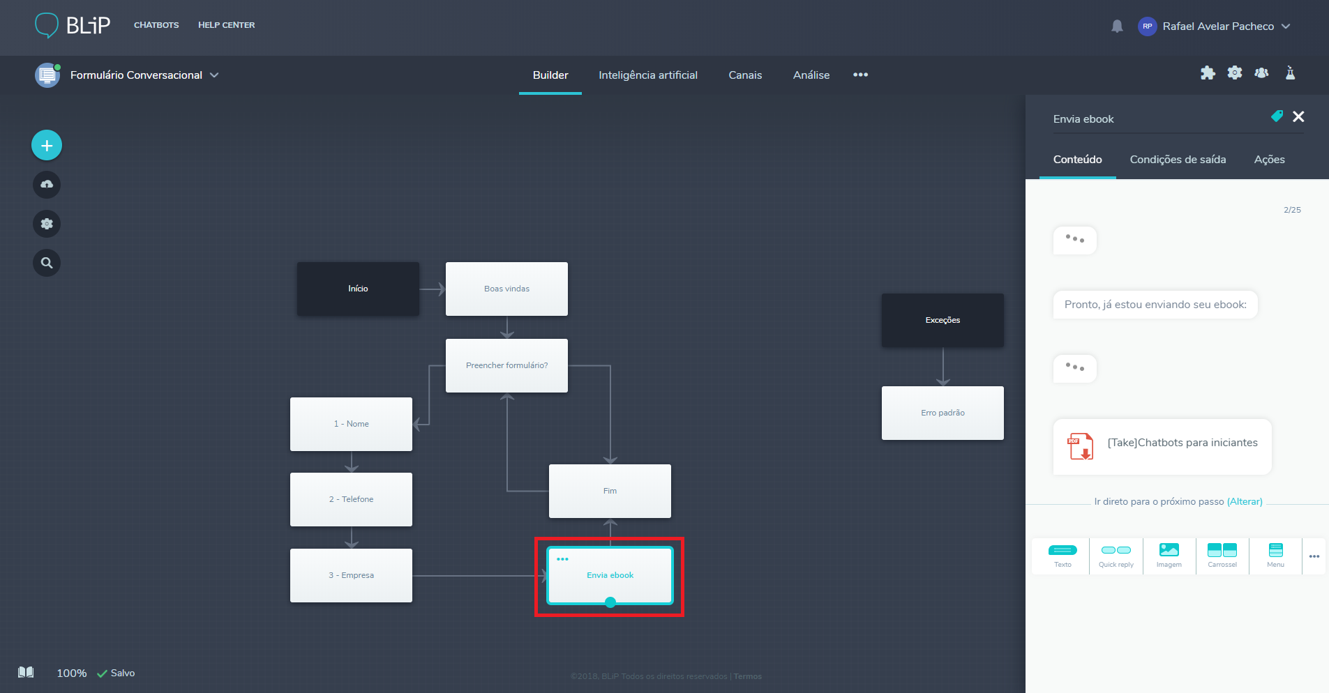1329x693 pixels.
Task: Open the beta testing flask icon
Action: (1290, 73)
